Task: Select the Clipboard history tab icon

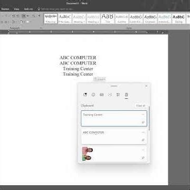Action: pyautogui.click(x=126, y=94)
